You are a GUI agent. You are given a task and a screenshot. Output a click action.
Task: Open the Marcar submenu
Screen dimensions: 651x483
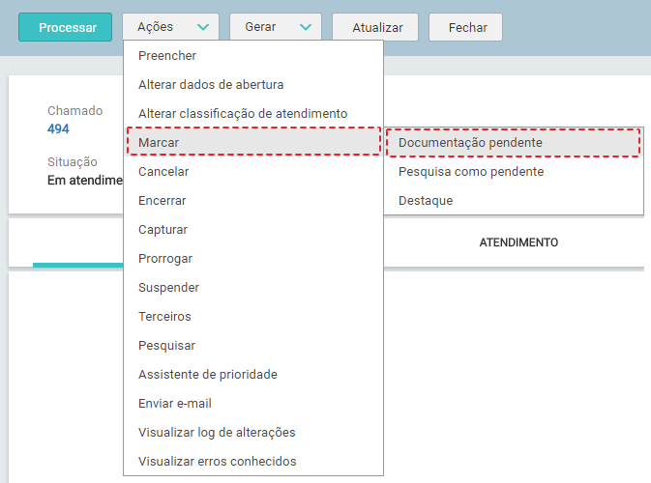[x=253, y=142]
